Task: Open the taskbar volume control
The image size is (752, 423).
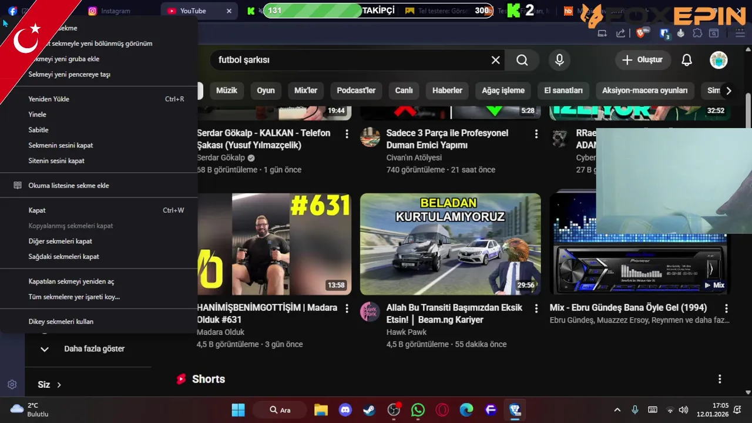Action: tap(683, 410)
